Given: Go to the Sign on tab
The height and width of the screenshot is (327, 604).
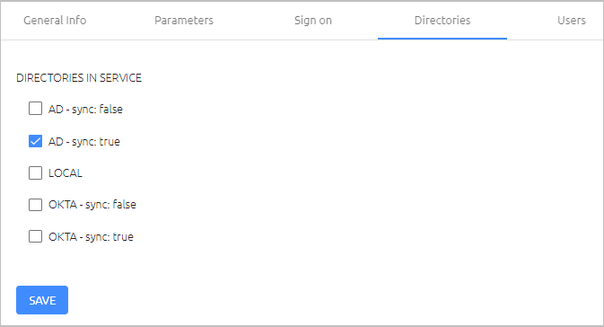Looking at the screenshot, I should pos(313,20).
